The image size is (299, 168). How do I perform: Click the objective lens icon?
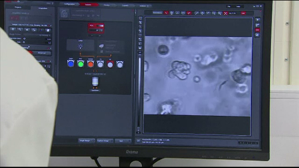tap(95, 81)
